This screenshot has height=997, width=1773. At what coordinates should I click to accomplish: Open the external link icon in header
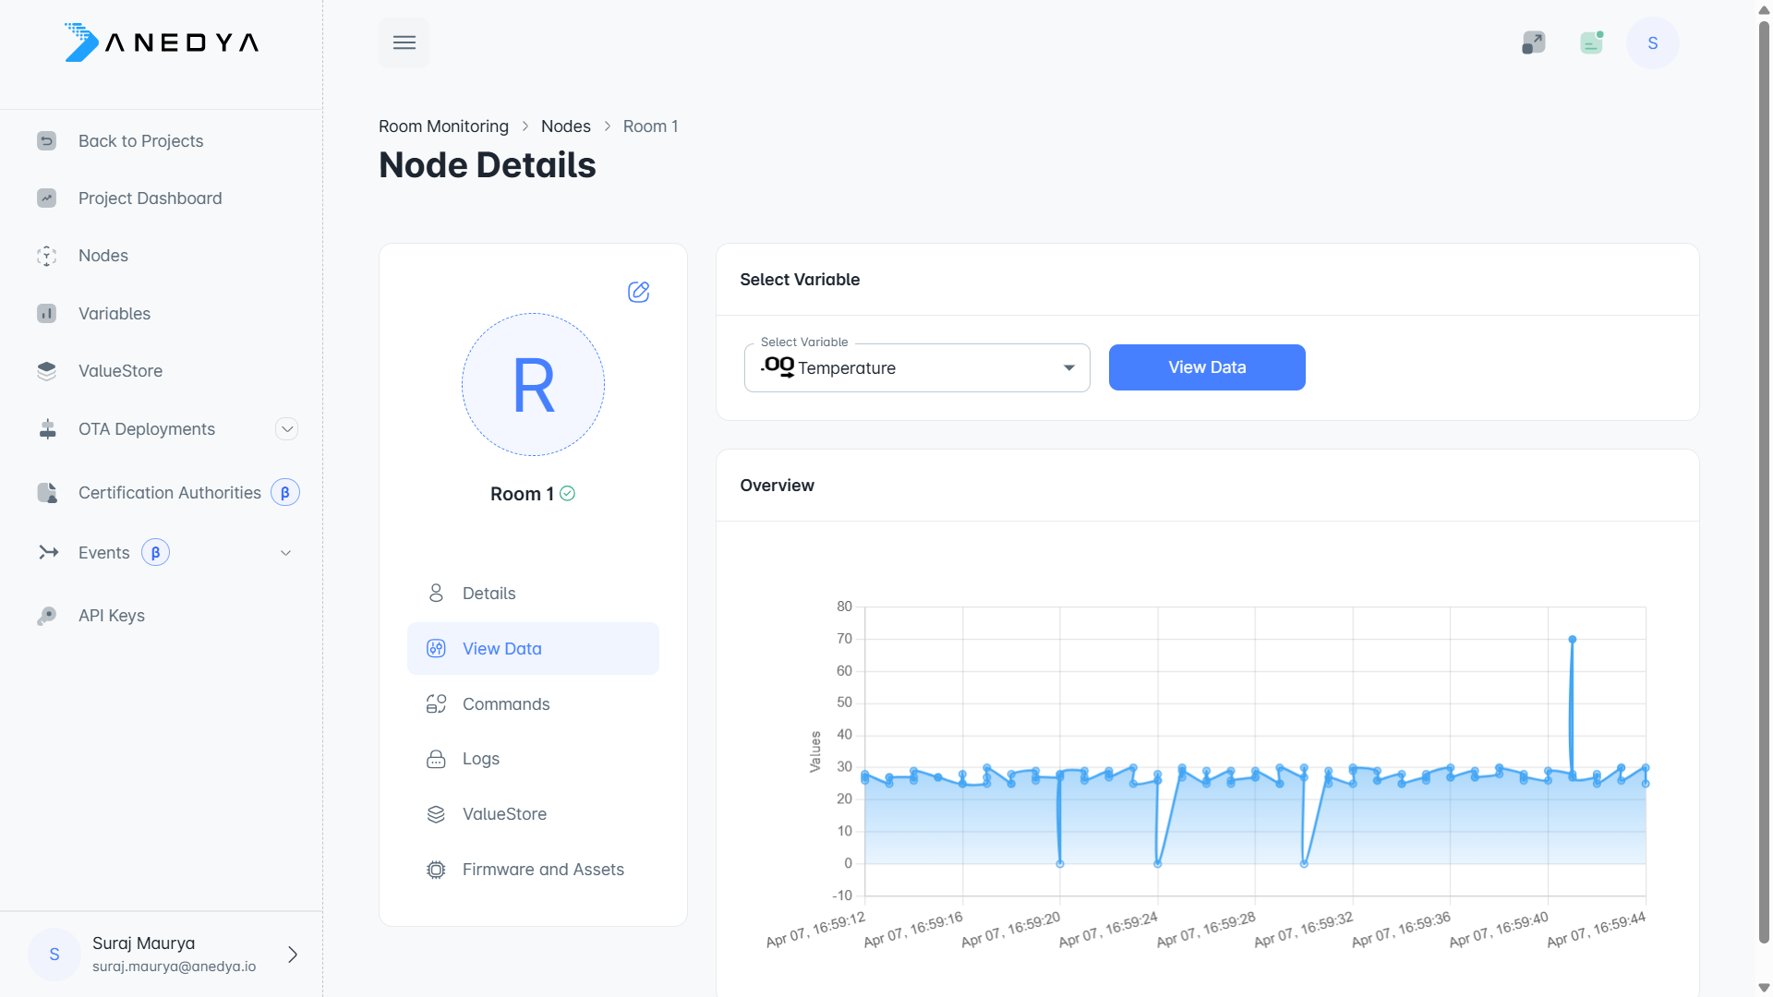coord(1533,42)
